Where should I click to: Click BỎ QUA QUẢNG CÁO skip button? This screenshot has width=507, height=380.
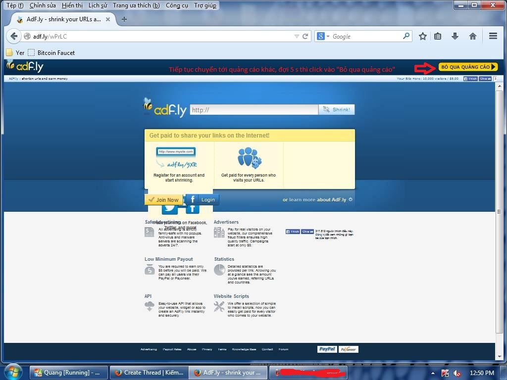click(468, 67)
